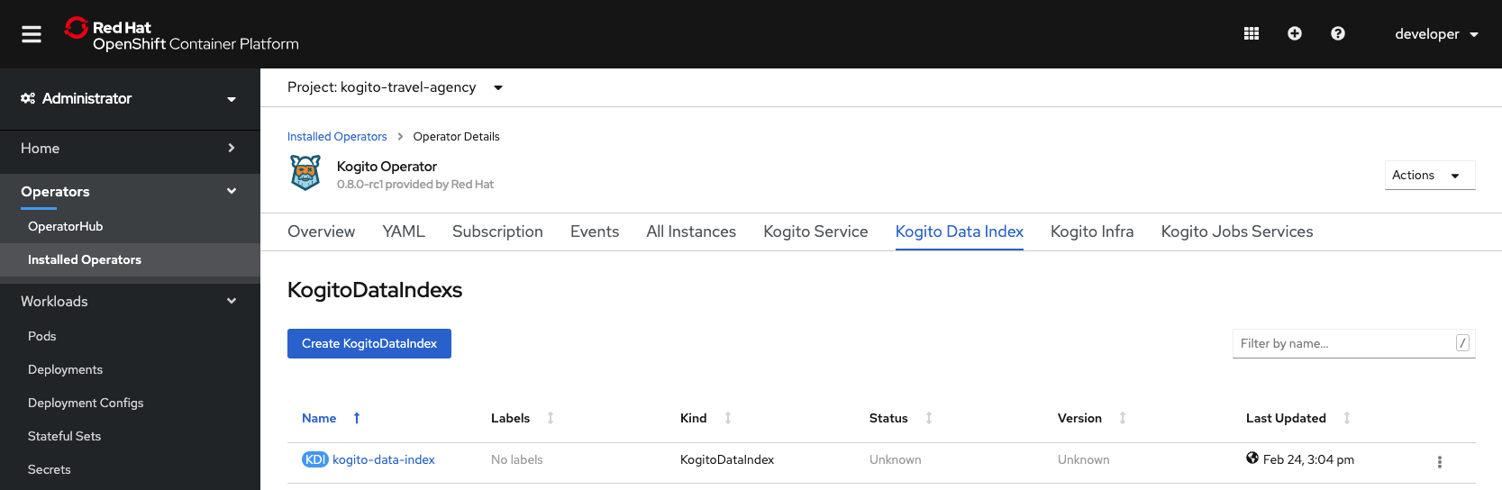The height and width of the screenshot is (490, 1502).
Task: Switch to the Kogito Jobs Services tab
Action: click(1237, 231)
